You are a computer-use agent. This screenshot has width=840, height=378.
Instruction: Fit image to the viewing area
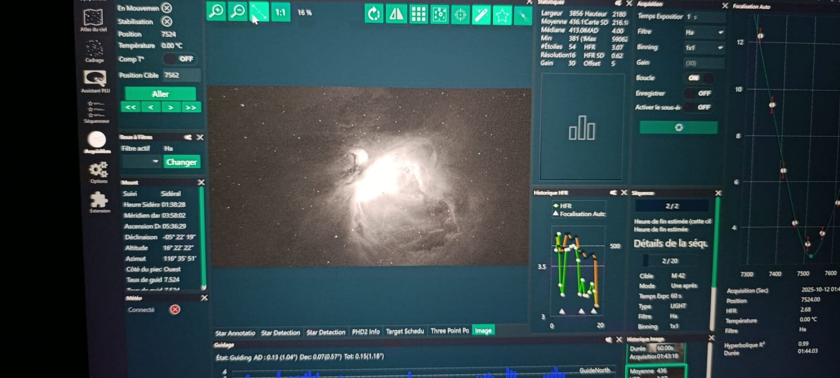[x=259, y=12]
